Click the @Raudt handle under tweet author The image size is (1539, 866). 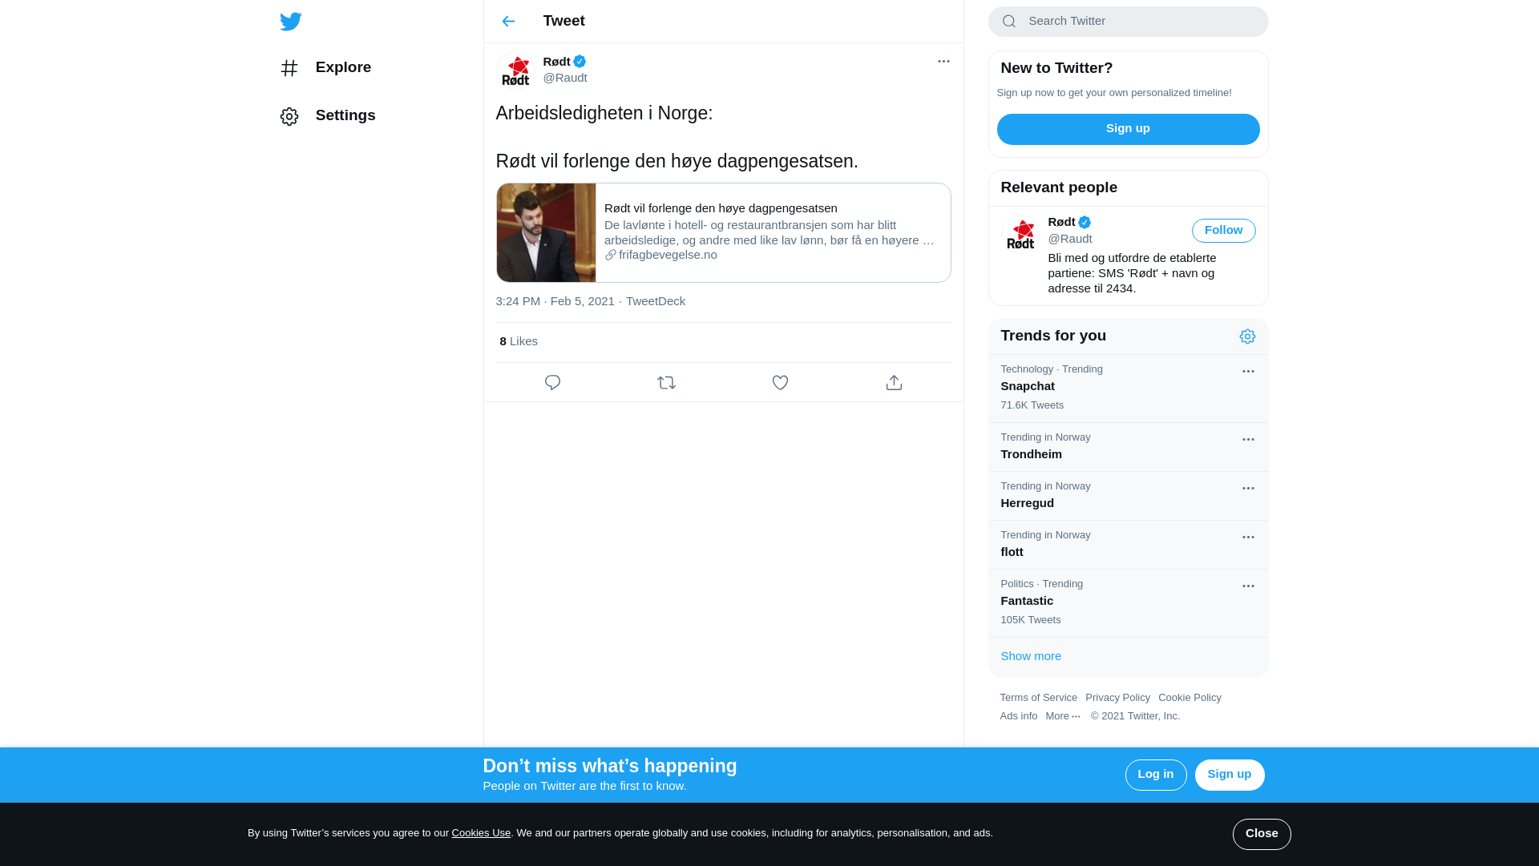565,78
